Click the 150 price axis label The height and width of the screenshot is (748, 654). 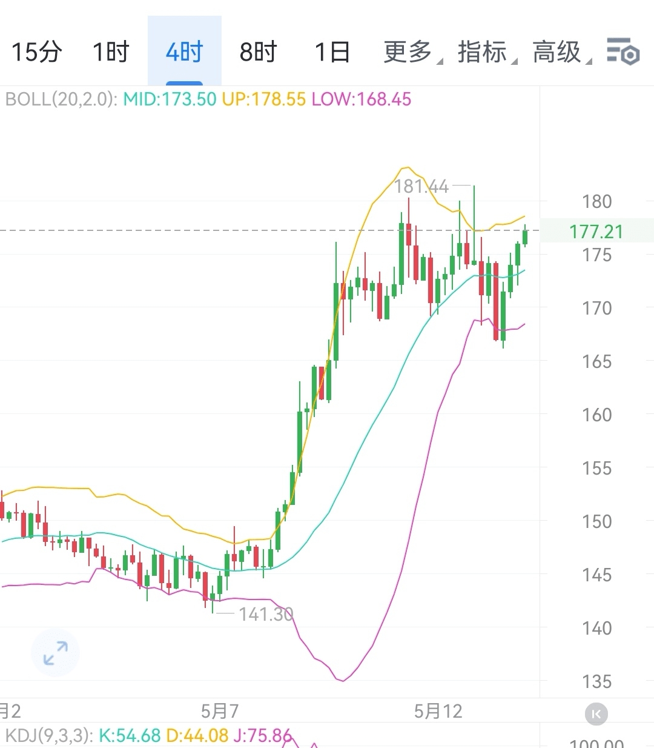pos(597,521)
